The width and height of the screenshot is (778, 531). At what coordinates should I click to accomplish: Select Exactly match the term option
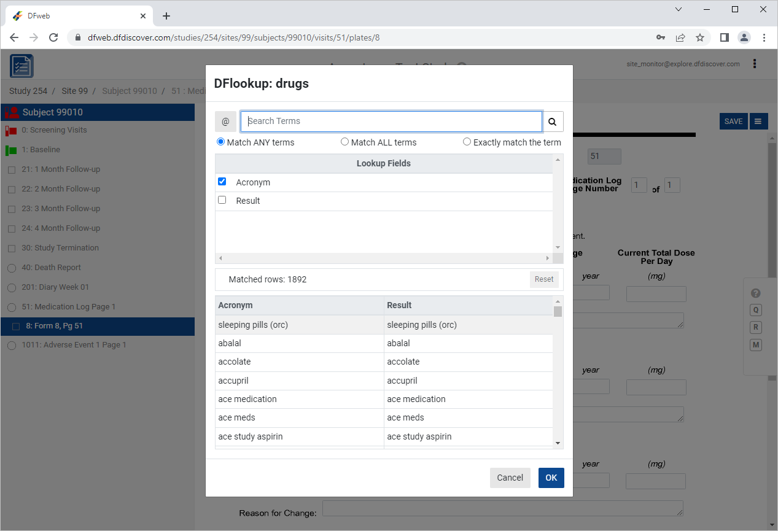coord(467,142)
